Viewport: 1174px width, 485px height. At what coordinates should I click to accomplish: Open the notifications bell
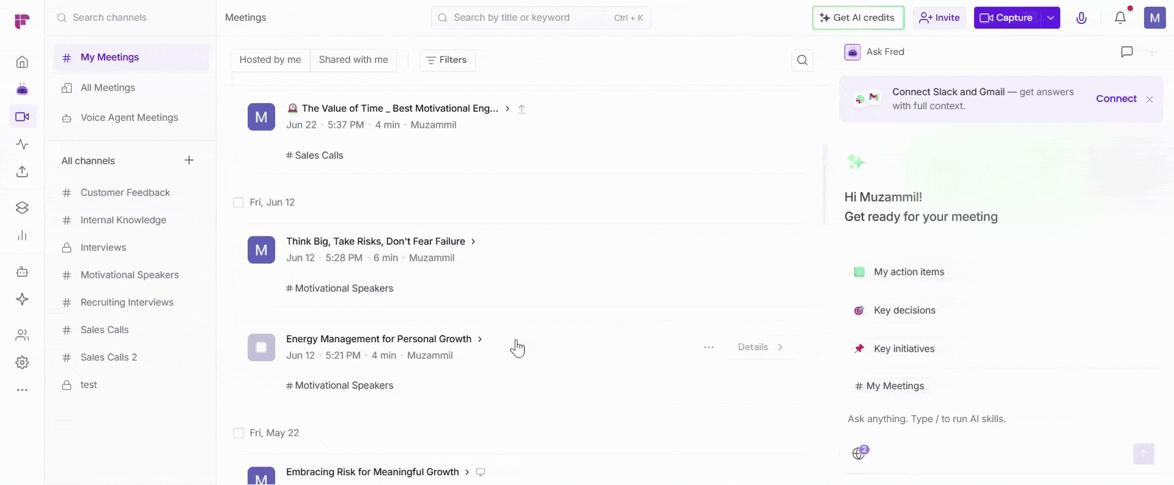1120,18
